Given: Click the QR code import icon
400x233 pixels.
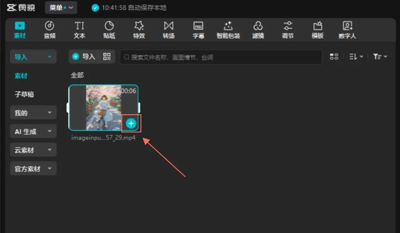Looking at the screenshot, I should pos(107,56).
